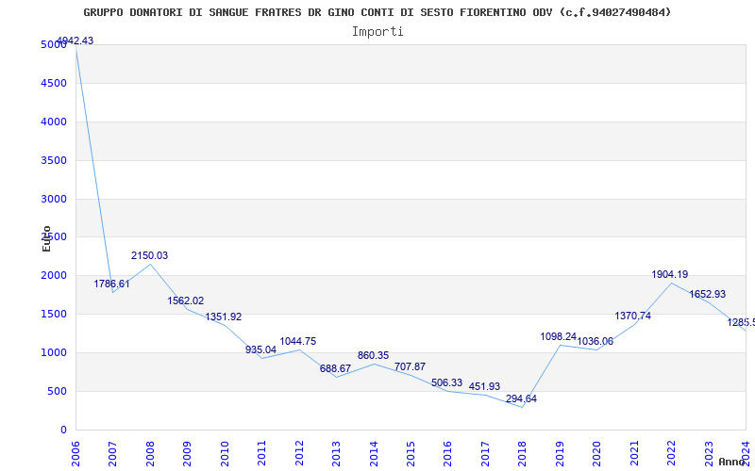Click the y-axis label 4500
Viewport: 755px width, 471px height.
point(54,83)
